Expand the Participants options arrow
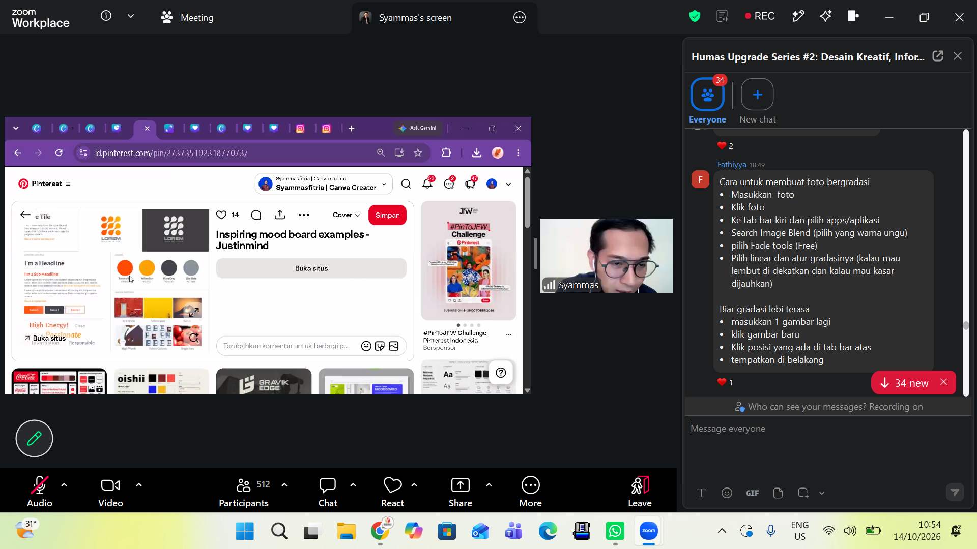 tap(284, 485)
